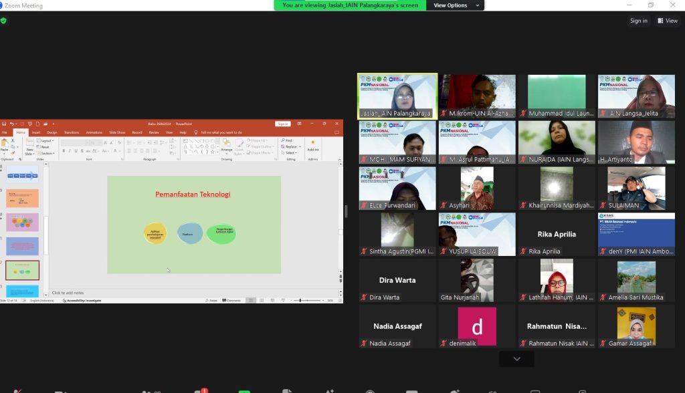Click the View button in the Zoom window
685x393 pixels.
coord(668,21)
